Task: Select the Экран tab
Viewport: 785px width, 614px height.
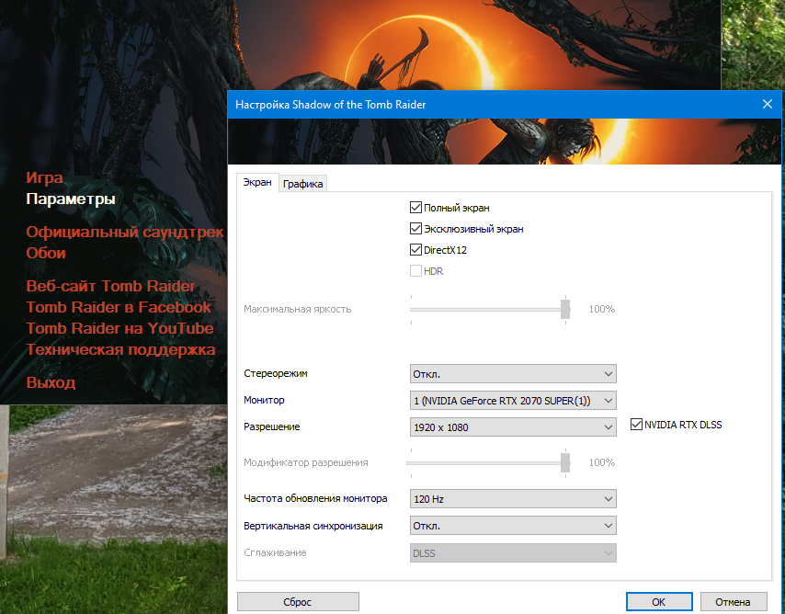Action: pos(257,182)
